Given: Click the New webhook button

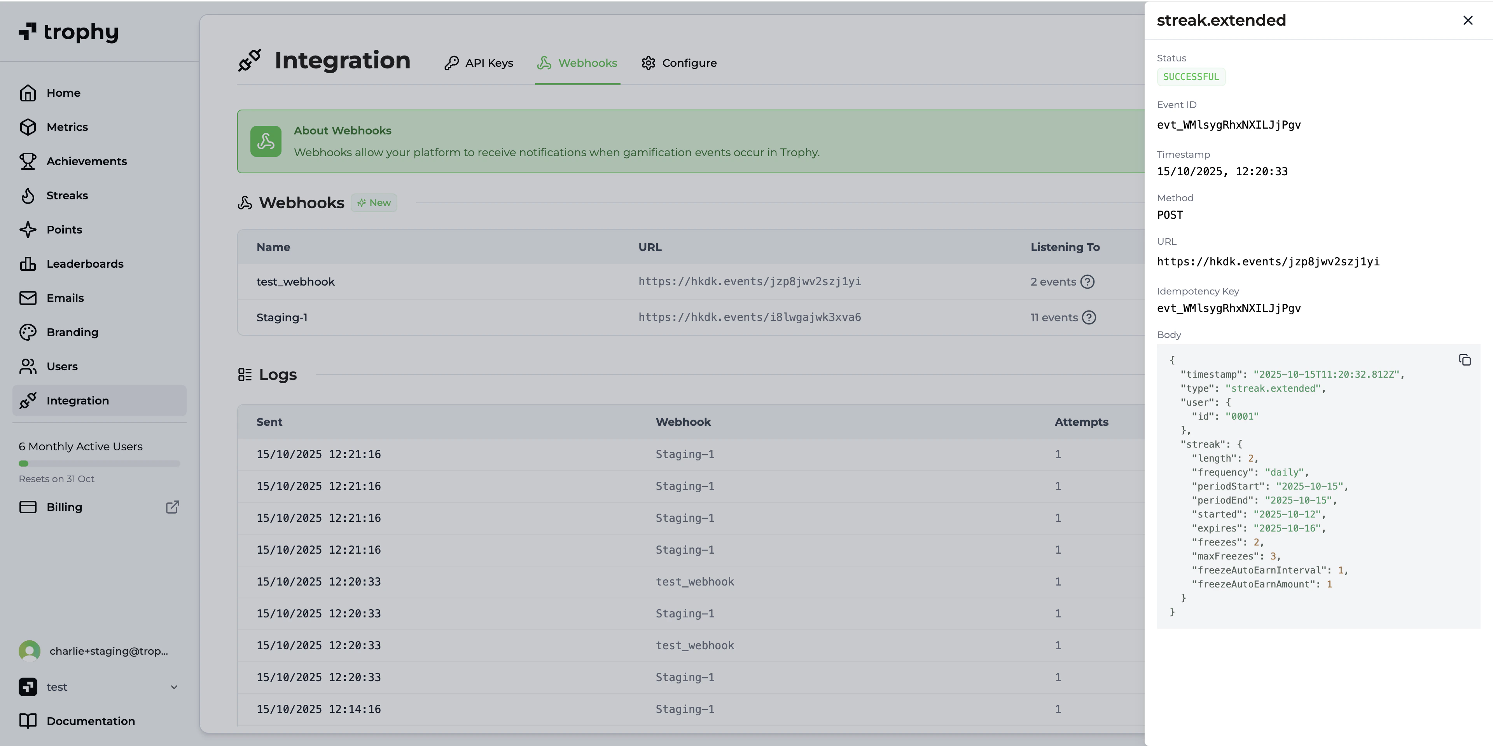Looking at the screenshot, I should click(x=374, y=203).
